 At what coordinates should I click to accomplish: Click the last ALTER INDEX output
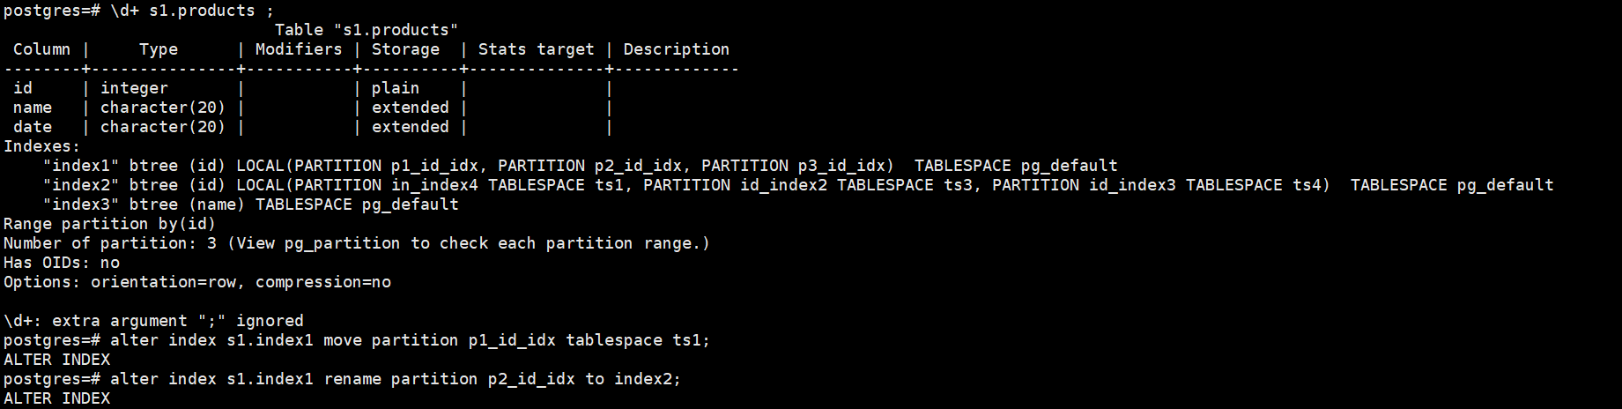pyautogui.click(x=56, y=398)
